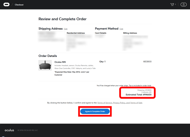The width and height of the screenshot is (190, 137).
Task: Open Terms of Service, Privacy Policy link
Action: [x=120, y=103]
